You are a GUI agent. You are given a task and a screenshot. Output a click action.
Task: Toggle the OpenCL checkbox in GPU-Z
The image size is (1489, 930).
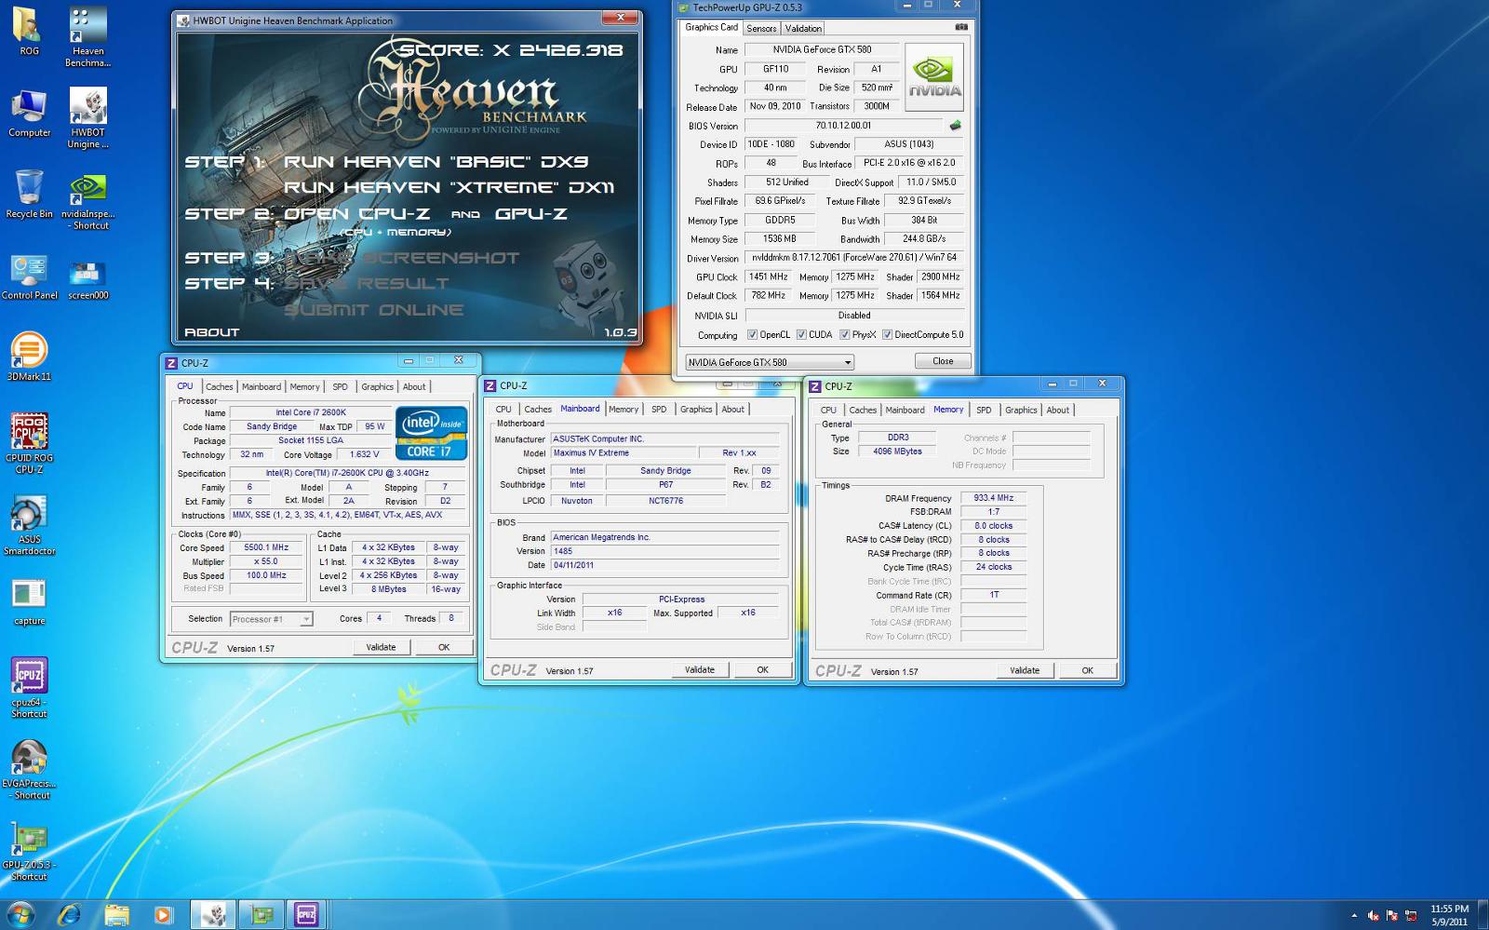point(752,334)
